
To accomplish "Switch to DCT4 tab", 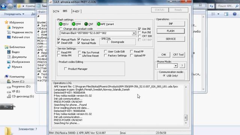I will coord(56,12).
